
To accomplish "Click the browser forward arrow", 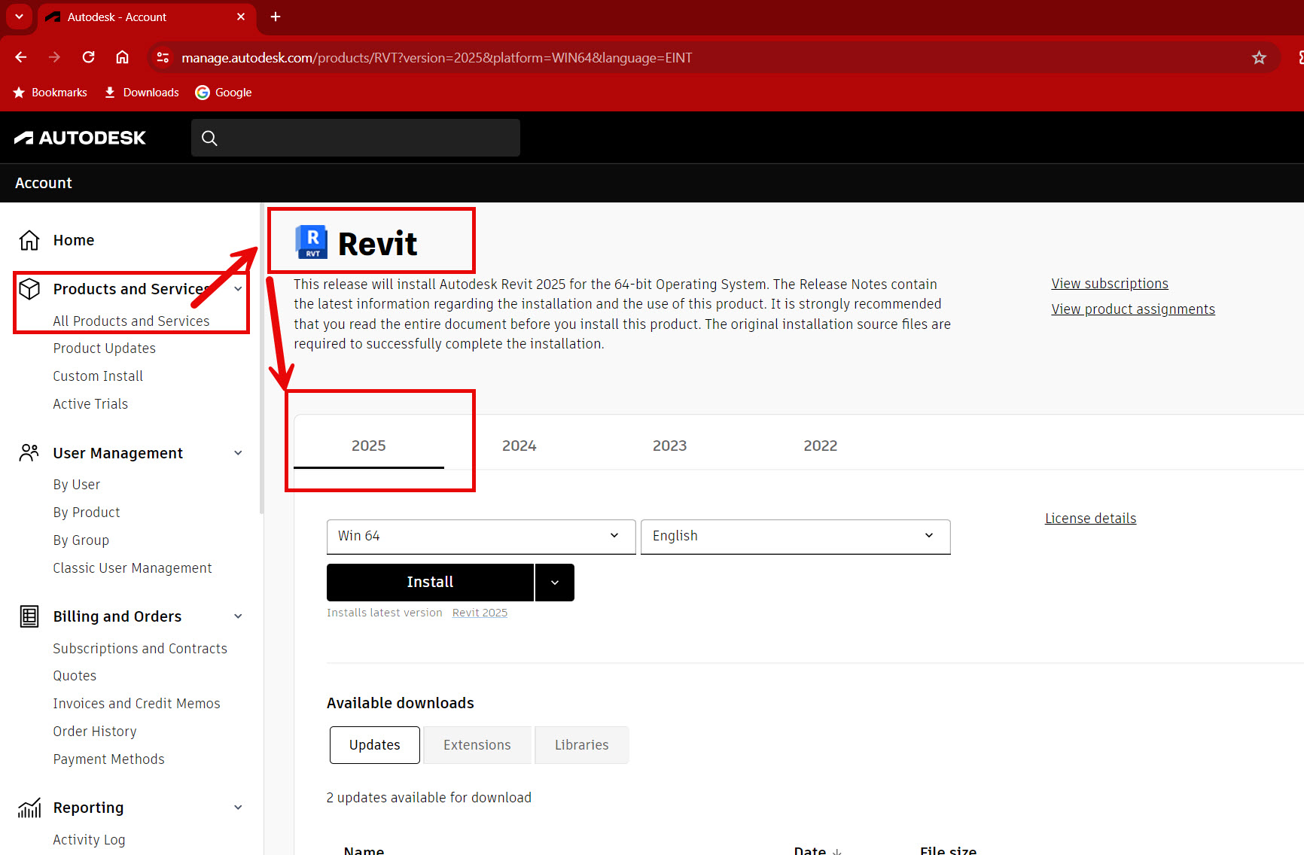I will (x=54, y=57).
